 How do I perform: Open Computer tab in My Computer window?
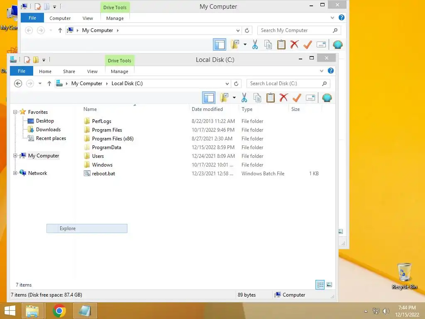pyautogui.click(x=60, y=18)
